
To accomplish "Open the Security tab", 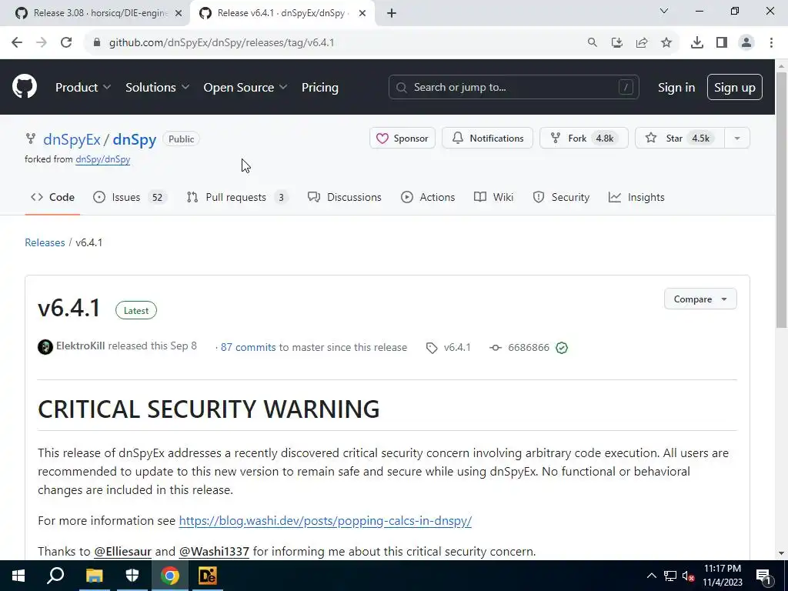I will 561,197.
